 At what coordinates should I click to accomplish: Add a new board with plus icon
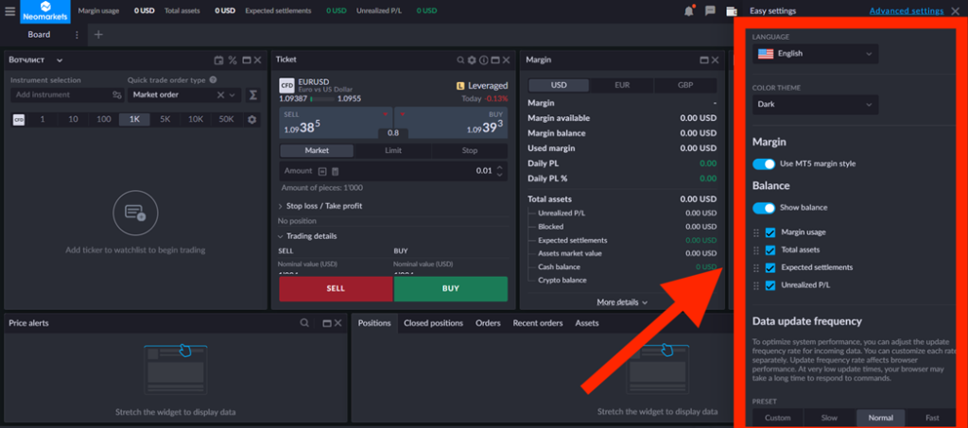click(98, 35)
